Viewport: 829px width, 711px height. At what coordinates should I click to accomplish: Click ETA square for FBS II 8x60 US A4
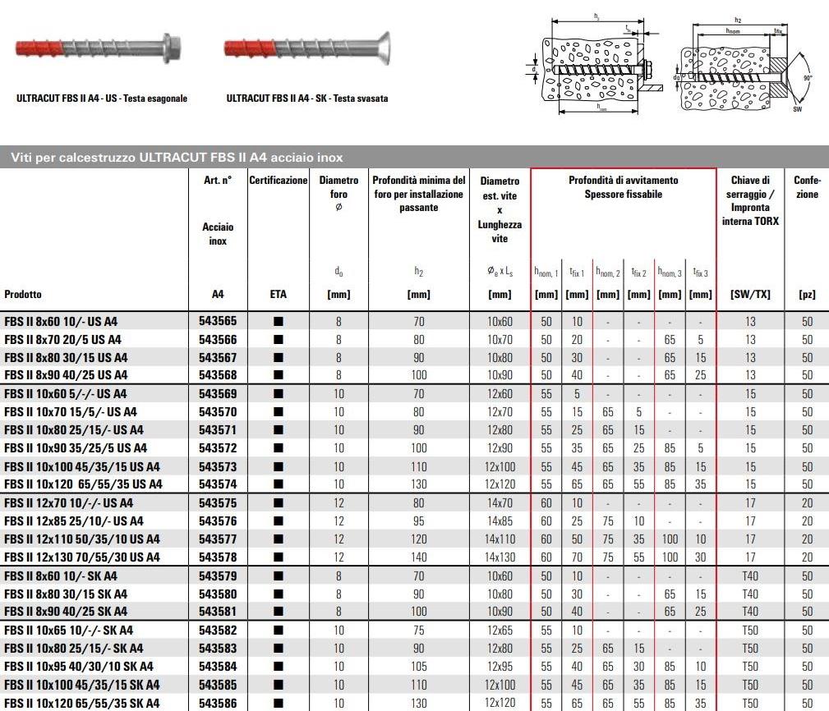(279, 322)
